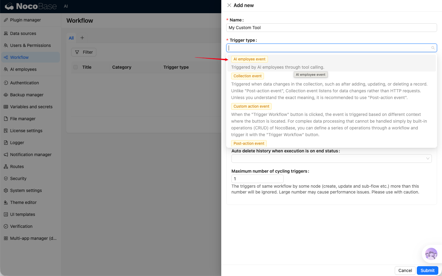Click the Plugin manager rocket icon

coord(6,20)
